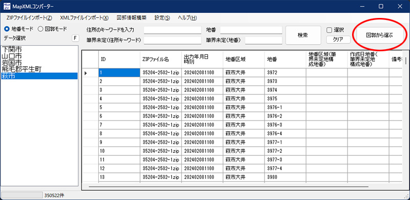Viewport: 410px width, 200px height.
Task: Click 地番 cell 3973
Action: point(285,82)
